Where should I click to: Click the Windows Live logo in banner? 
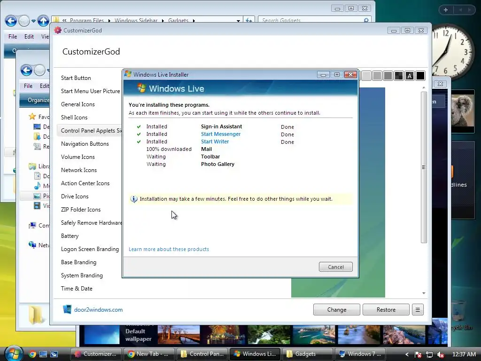pyautogui.click(x=141, y=88)
